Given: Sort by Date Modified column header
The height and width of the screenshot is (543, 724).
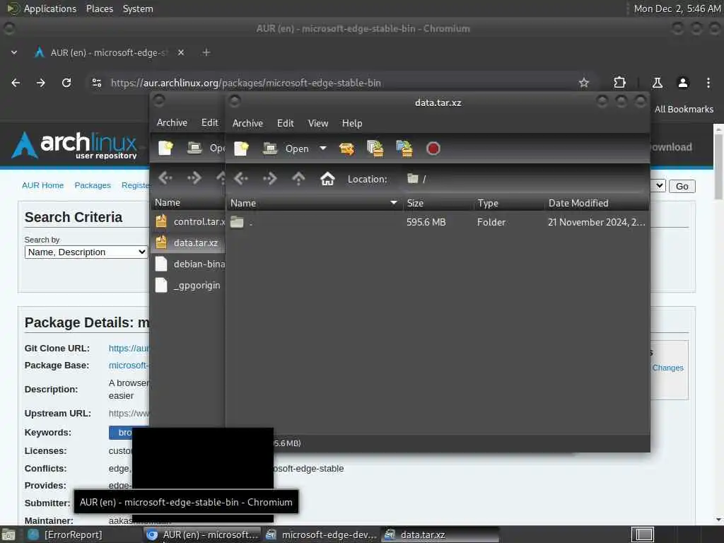Looking at the screenshot, I should tap(597, 203).
